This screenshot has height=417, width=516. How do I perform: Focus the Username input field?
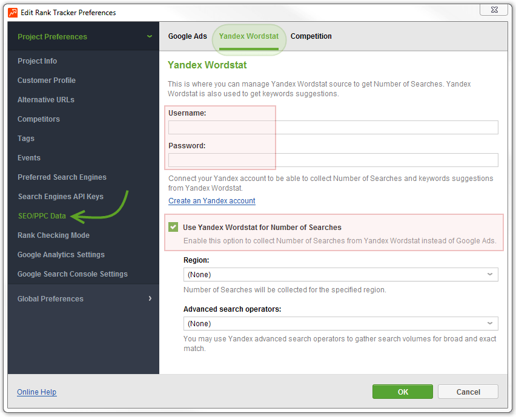333,127
